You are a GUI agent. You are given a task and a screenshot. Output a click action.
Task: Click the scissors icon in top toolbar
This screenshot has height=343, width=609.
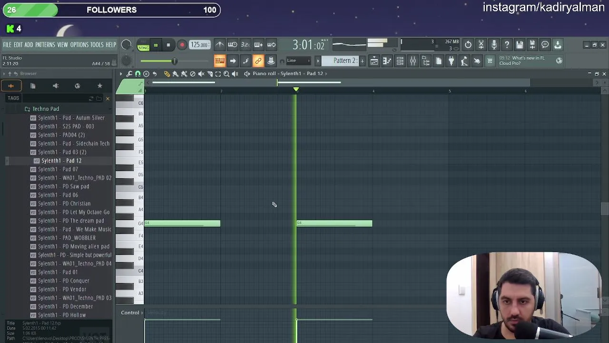coord(481,45)
